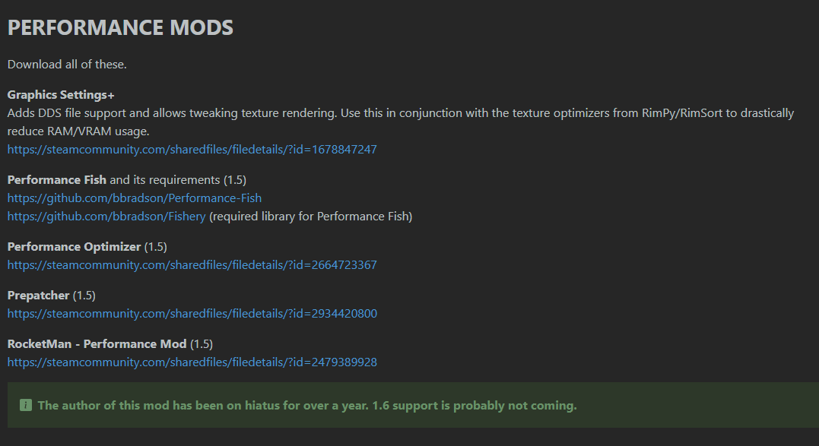Viewport: 819px width, 446px height.
Task: Click the 'Download all of these.' text
Action: 67,64
